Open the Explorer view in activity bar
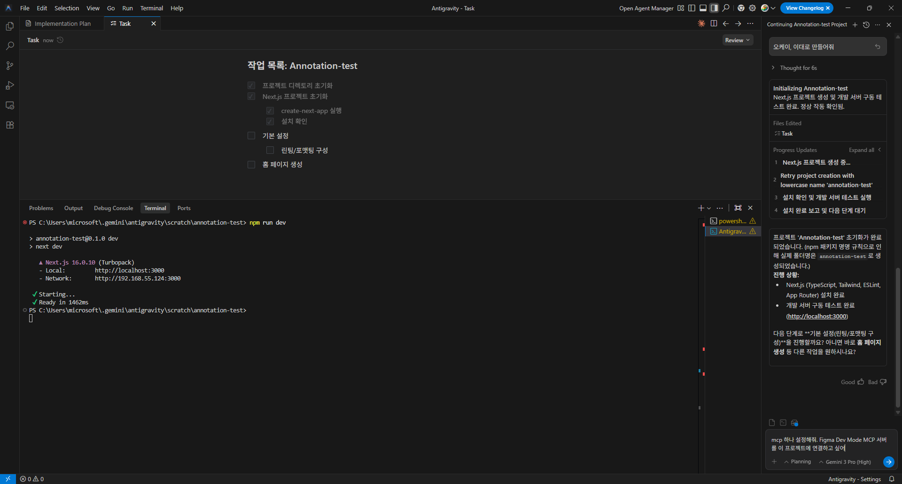 (x=9, y=26)
